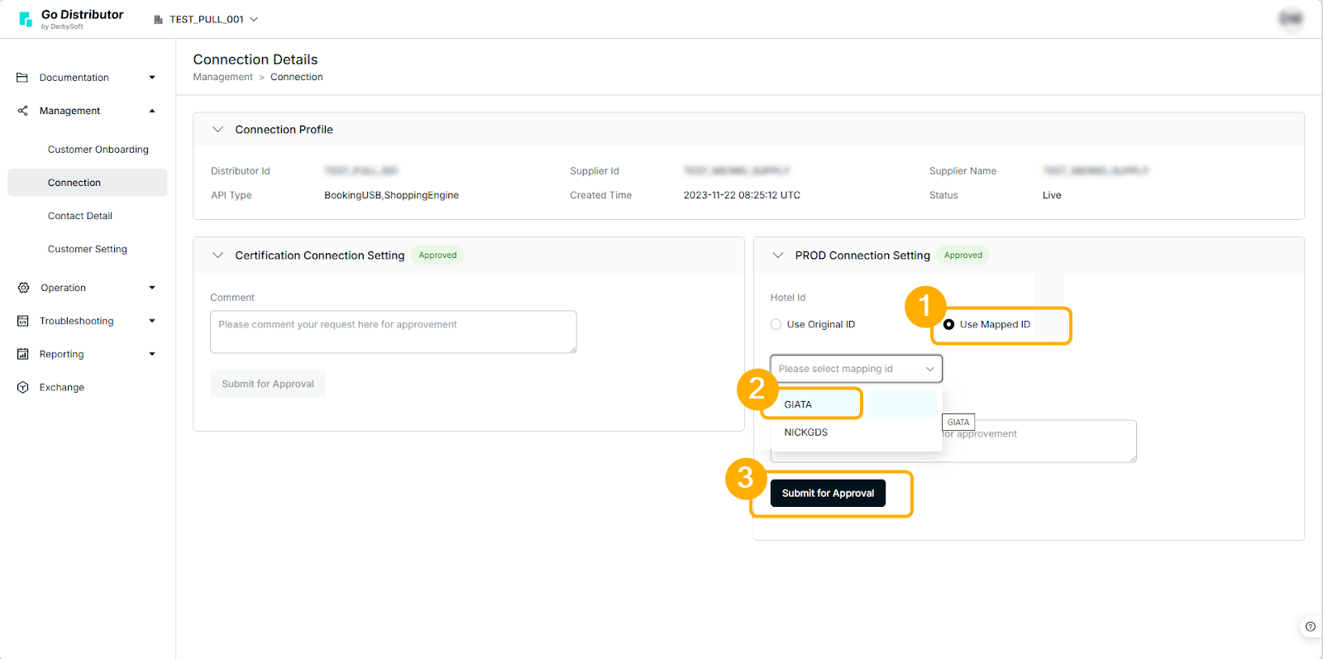
Task: Choose NICKGDS from the mapping list
Action: click(x=856, y=432)
